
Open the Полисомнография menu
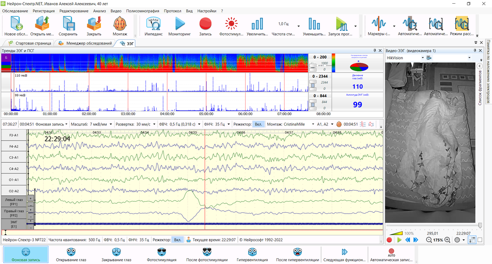click(x=143, y=11)
